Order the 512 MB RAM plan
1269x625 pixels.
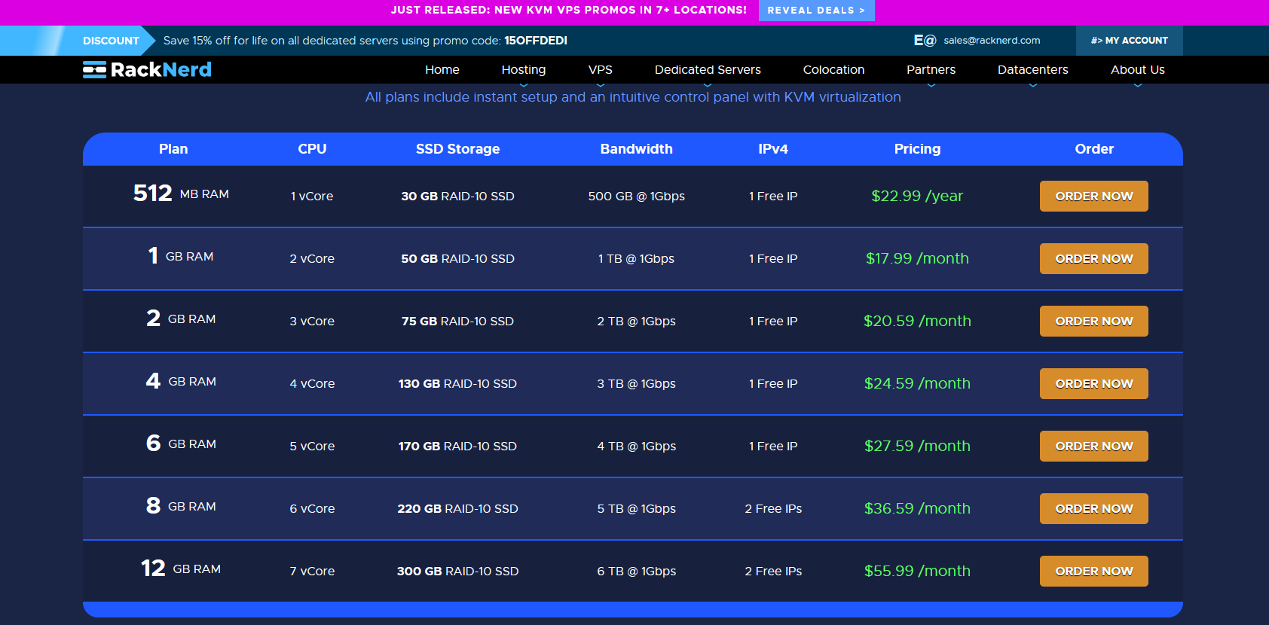(x=1094, y=197)
